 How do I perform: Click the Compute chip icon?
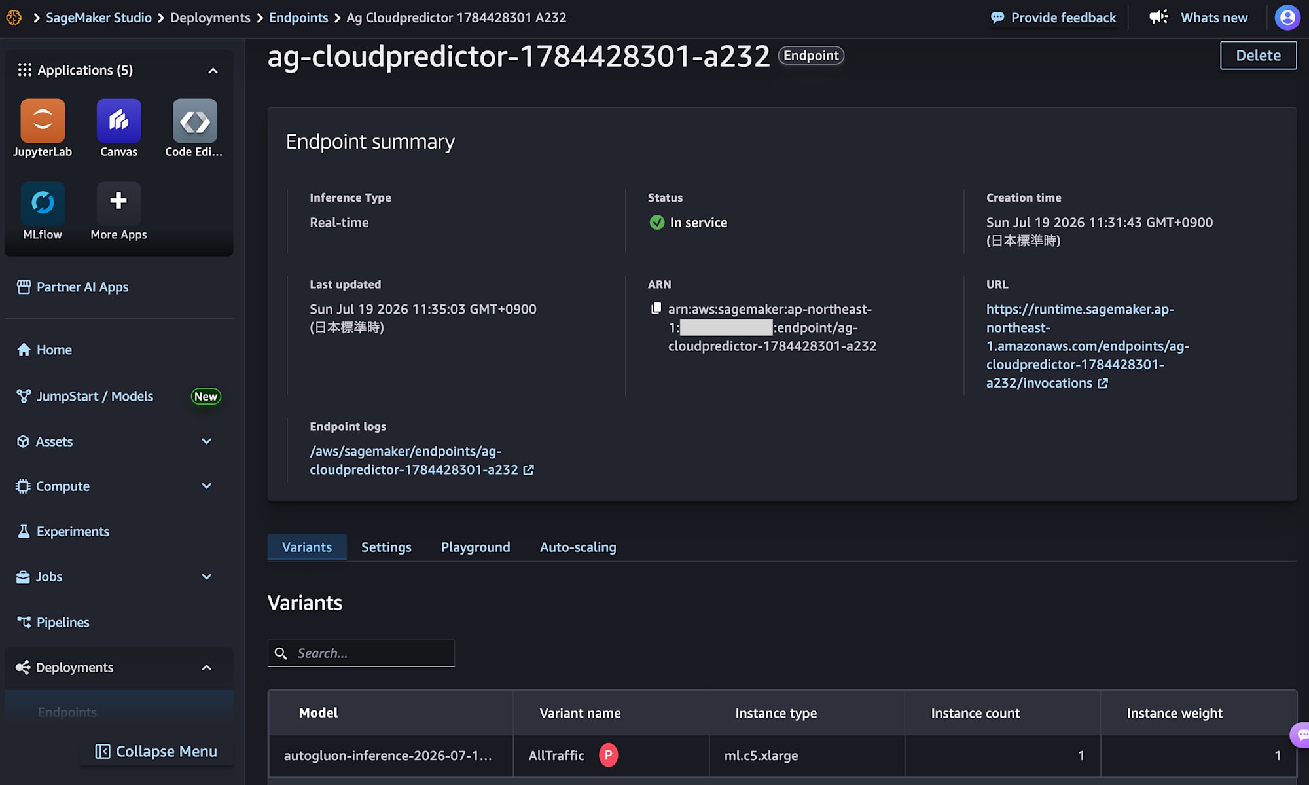pyautogui.click(x=23, y=486)
